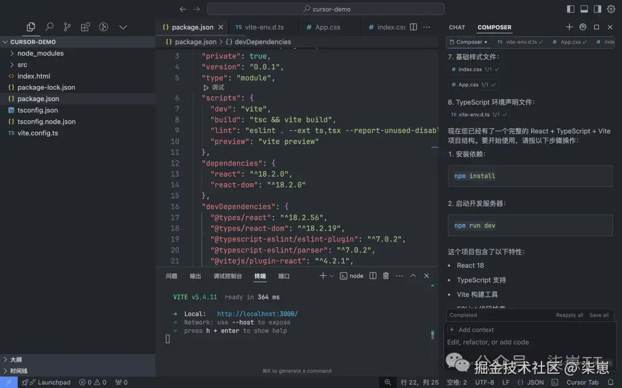Close the package.json editor tab
This screenshot has height=388, width=622.
click(x=221, y=27)
